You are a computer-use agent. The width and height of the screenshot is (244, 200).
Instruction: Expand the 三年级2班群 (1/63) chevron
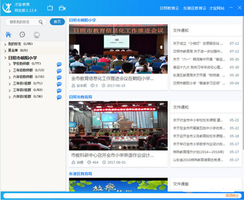pos(10,90)
